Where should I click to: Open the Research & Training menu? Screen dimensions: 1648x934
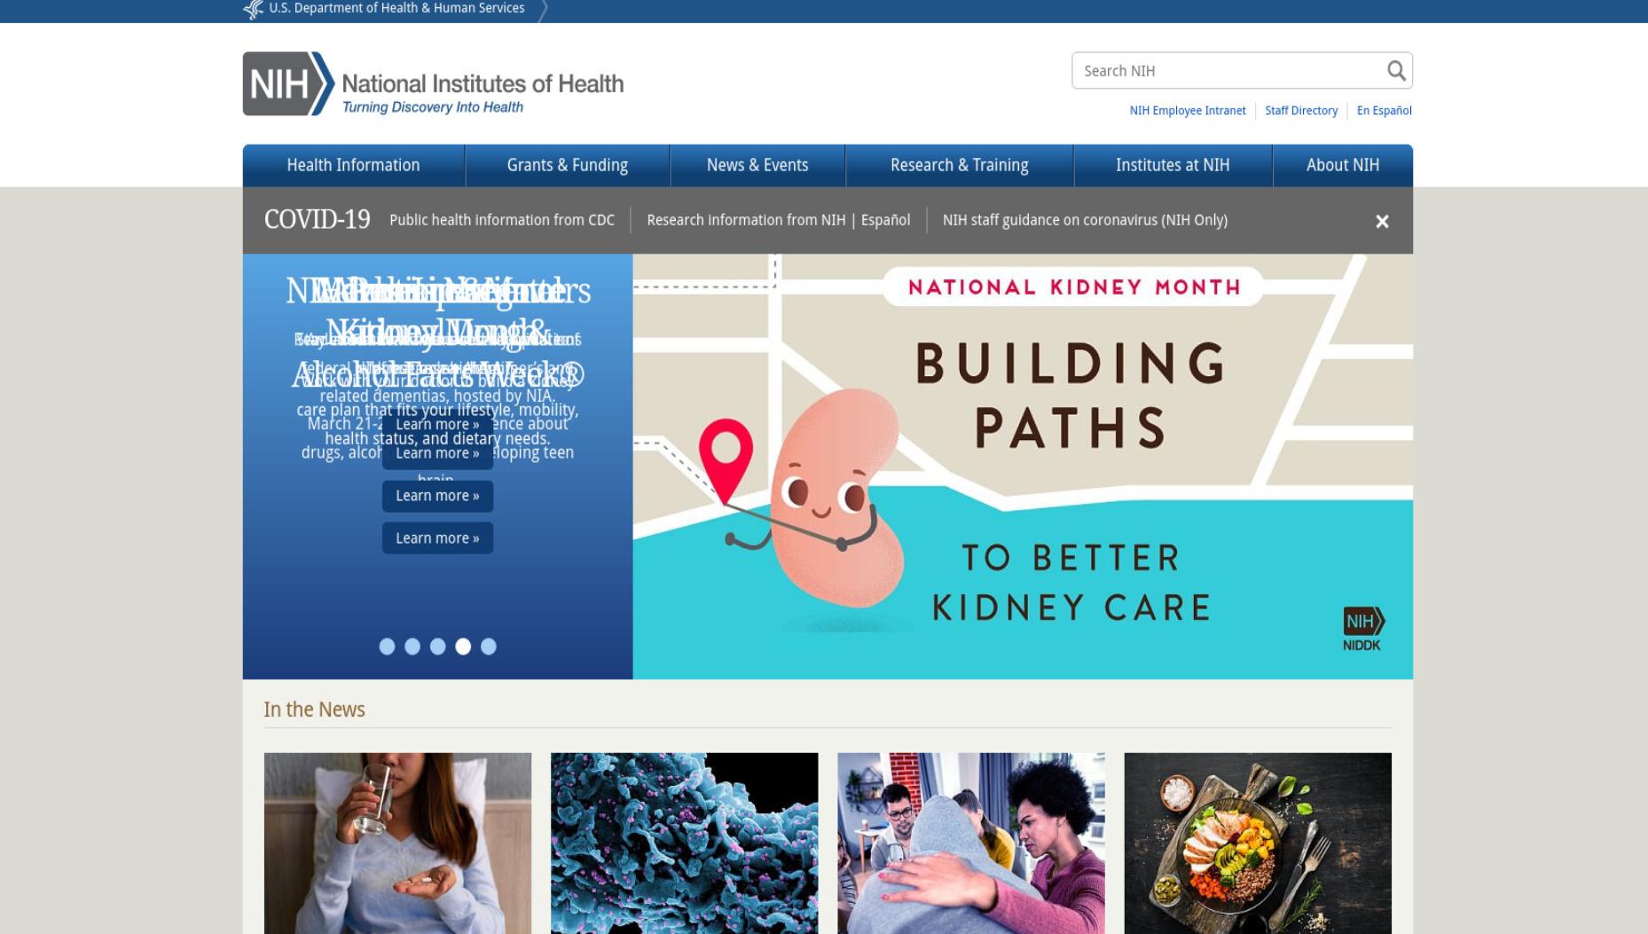point(960,165)
